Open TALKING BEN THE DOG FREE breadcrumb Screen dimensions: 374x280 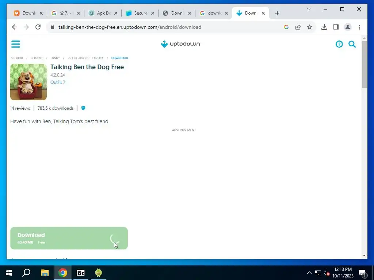[x=85, y=58]
